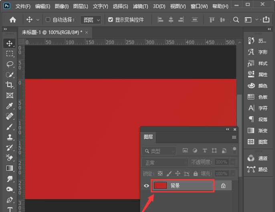Select the Crop tool

(x=10, y=85)
